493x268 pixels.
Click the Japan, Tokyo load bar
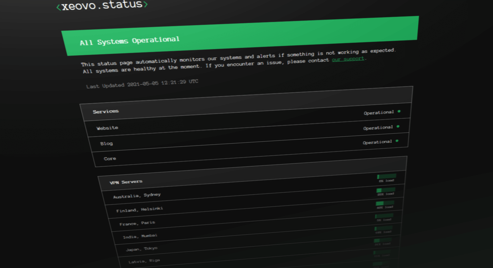383,228
